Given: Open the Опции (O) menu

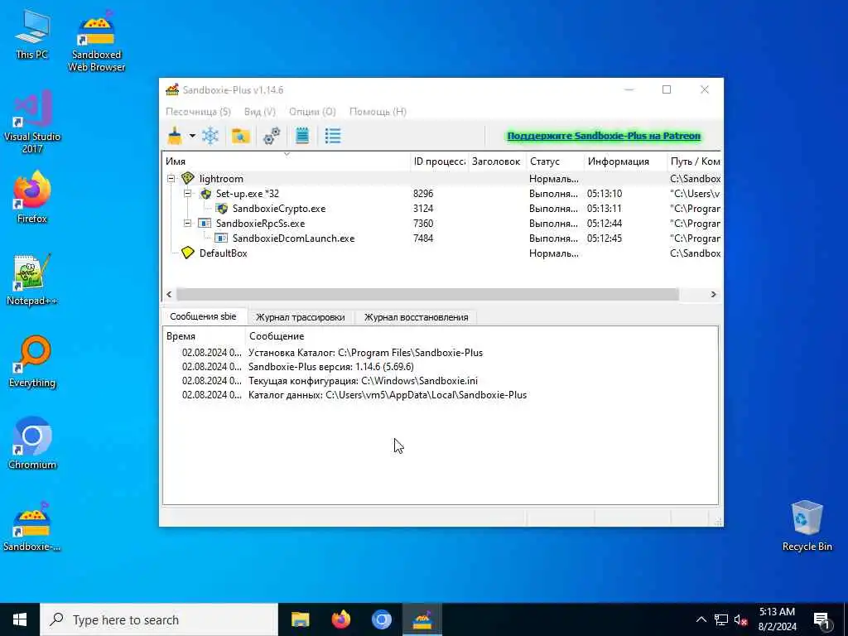Looking at the screenshot, I should tap(312, 112).
